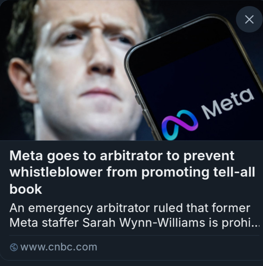This screenshot has height=266, width=263.
Task: Open the www.cnbc.com source link
Action: (x=59, y=247)
